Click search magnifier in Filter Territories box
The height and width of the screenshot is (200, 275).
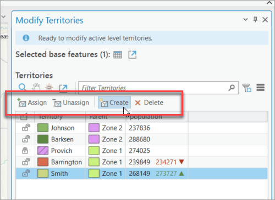pos(232,88)
